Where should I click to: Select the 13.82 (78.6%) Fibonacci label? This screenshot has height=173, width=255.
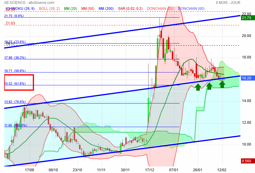15,102
